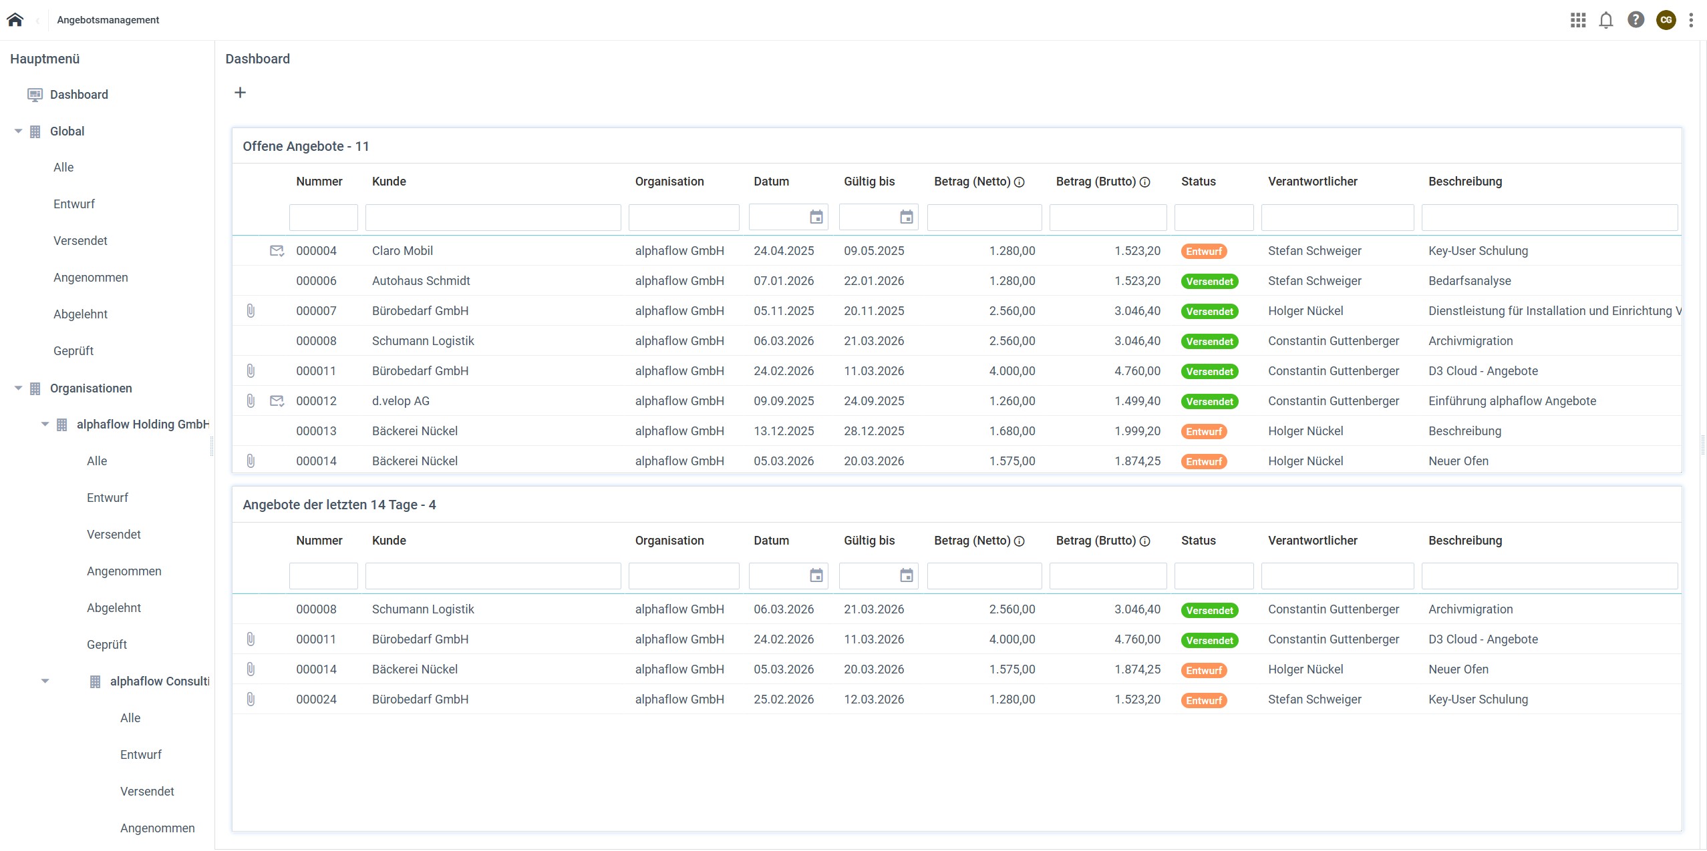Select Dashboard in the main menu
The height and width of the screenshot is (851, 1707).
pos(79,95)
